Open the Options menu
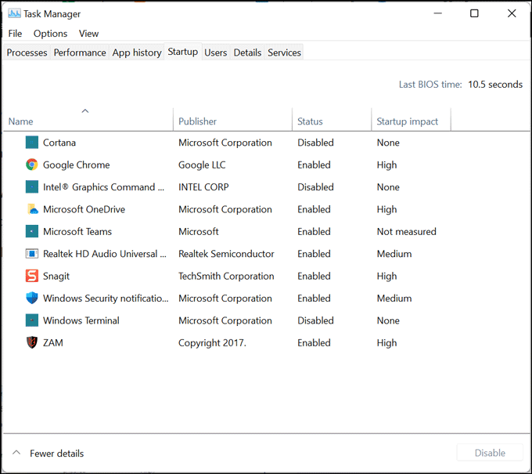Image resolution: width=532 pixels, height=474 pixels. click(50, 34)
